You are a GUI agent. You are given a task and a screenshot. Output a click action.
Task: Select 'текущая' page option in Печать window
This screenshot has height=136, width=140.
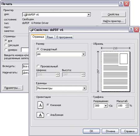(6, 45)
